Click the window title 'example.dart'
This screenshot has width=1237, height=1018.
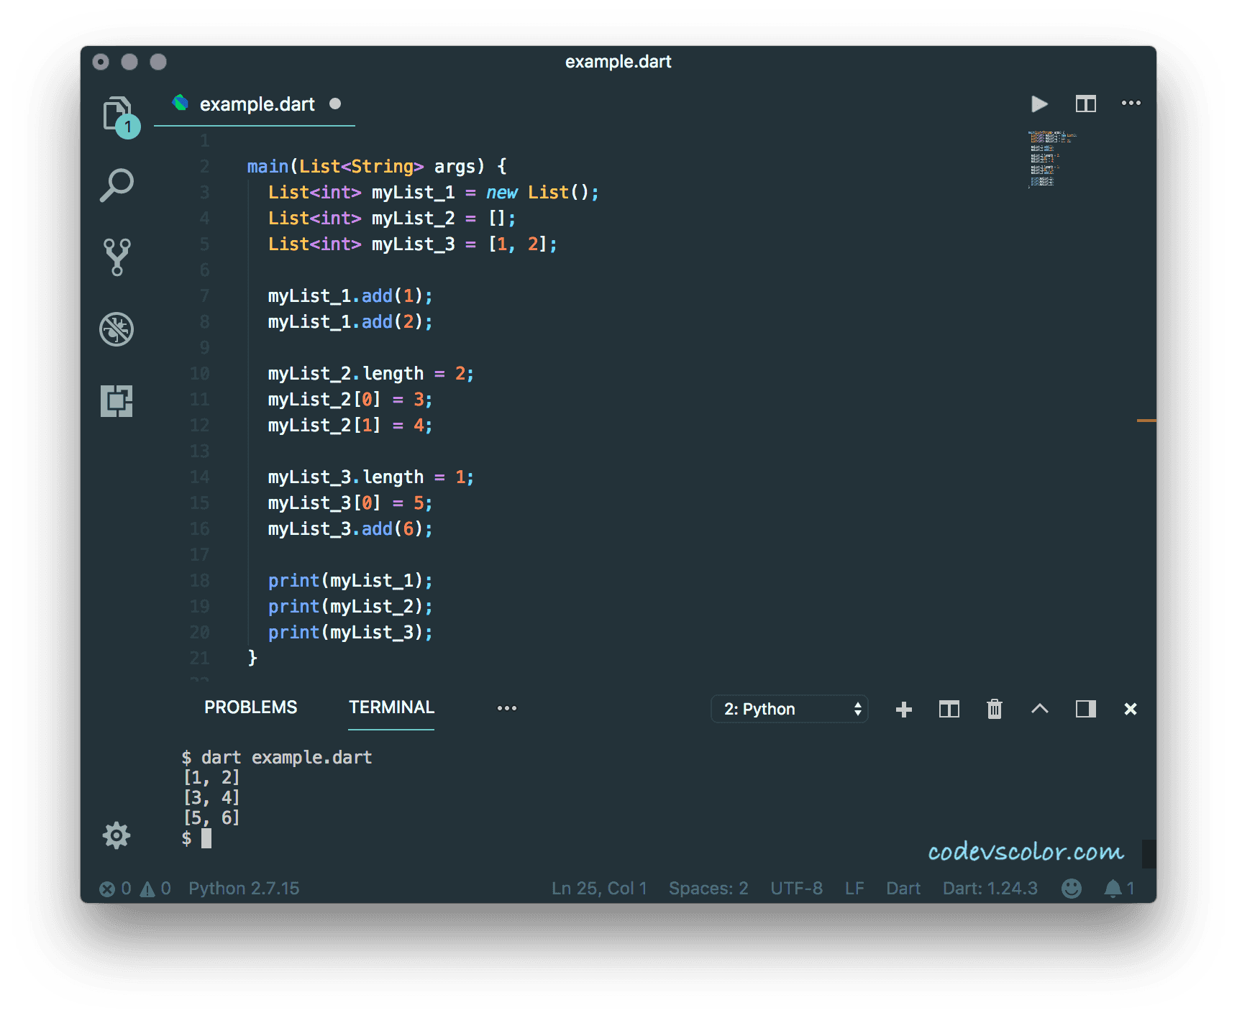(x=618, y=62)
